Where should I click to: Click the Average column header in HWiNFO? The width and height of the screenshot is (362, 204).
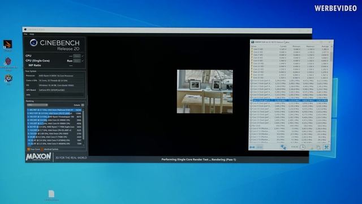[325, 46]
